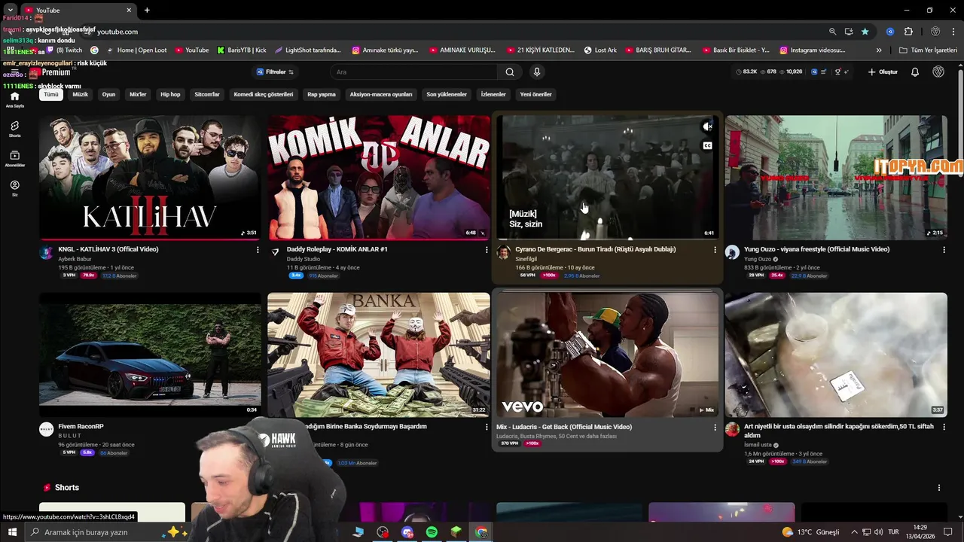The width and height of the screenshot is (964, 542).
Task: Open Tüm Yer İşaretleri bookmarks folder
Action: [x=929, y=50]
